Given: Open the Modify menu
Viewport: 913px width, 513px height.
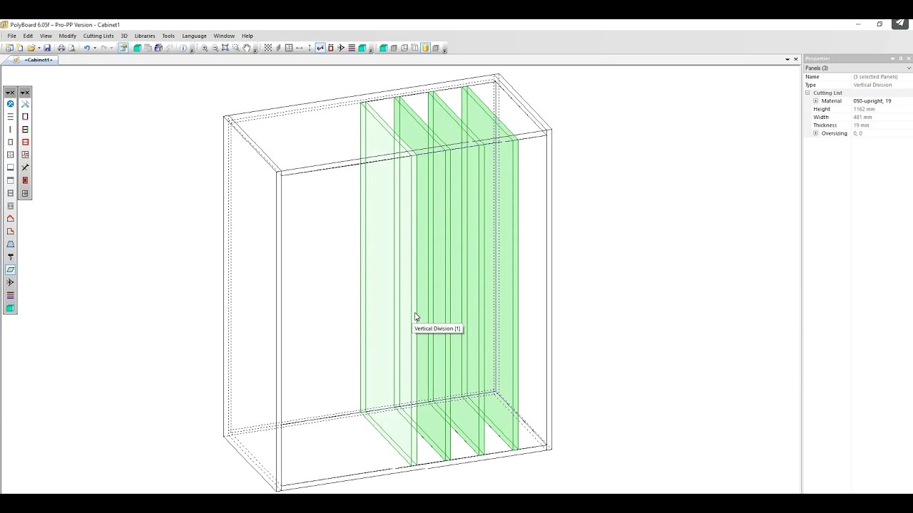Looking at the screenshot, I should (68, 36).
